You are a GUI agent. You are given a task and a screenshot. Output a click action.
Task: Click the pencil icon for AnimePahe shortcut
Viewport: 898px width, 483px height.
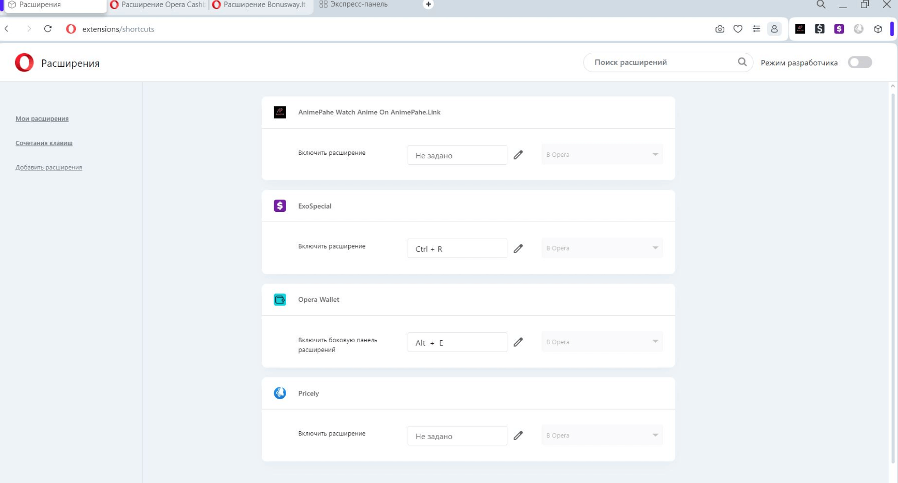coord(518,155)
